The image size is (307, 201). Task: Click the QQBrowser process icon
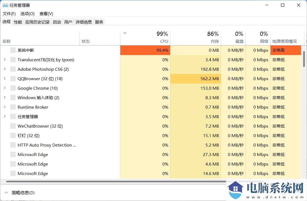click(x=13, y=79)
